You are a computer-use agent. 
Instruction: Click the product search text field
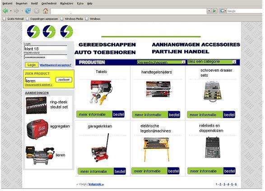coord(37,80)
